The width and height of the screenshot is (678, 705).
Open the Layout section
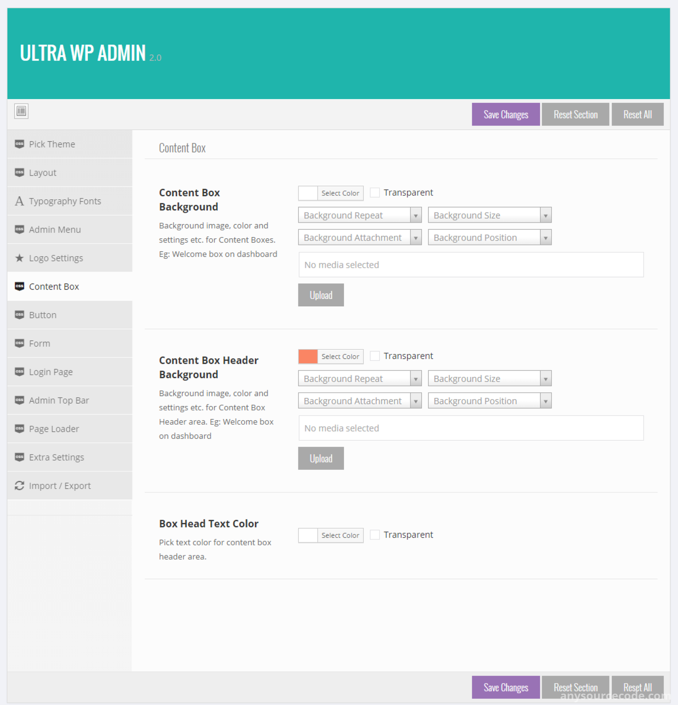(x=70, y=173)
